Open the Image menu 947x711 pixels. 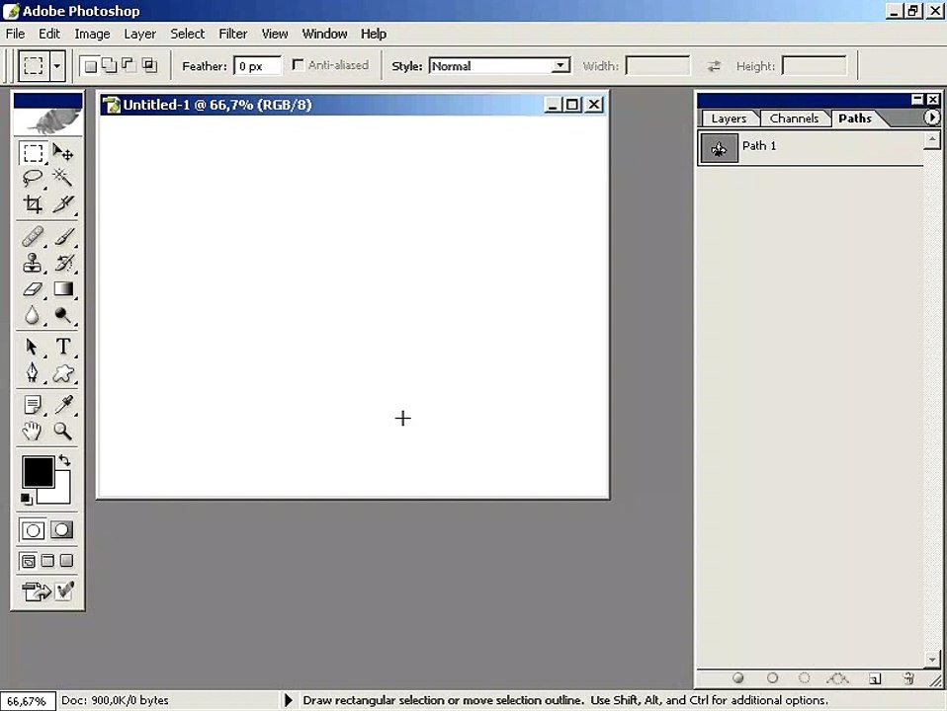92,34
